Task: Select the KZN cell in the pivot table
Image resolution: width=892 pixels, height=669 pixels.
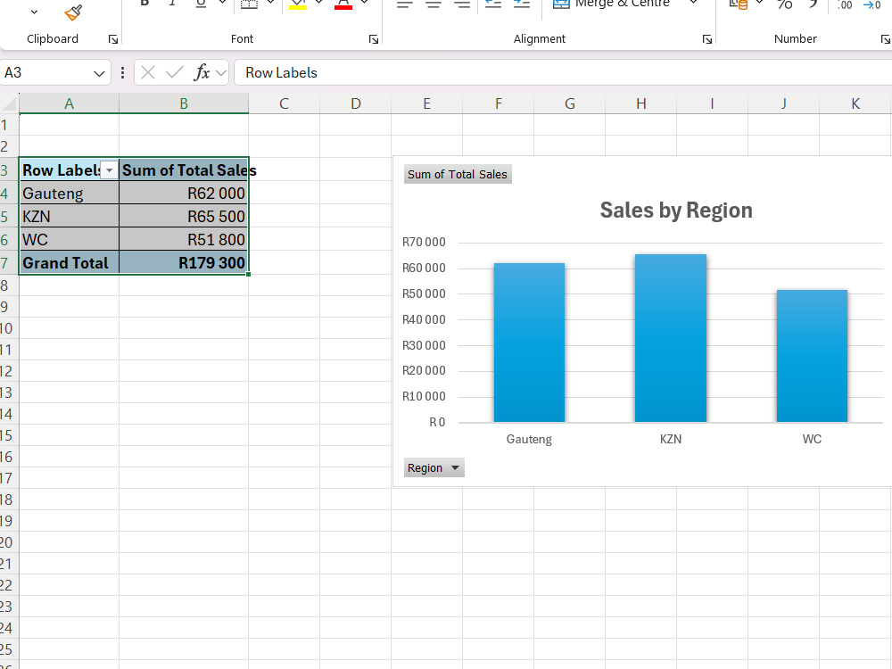Action: pos(70,217)
